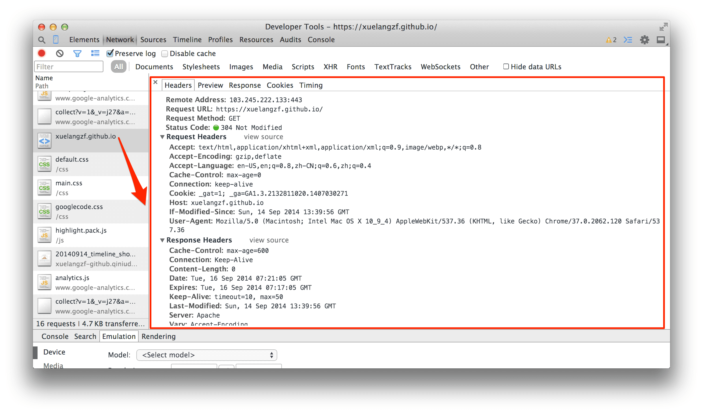Click the filter funnel icon
Viewport: 703px width, 414px height.
click(x=77, y=53)
